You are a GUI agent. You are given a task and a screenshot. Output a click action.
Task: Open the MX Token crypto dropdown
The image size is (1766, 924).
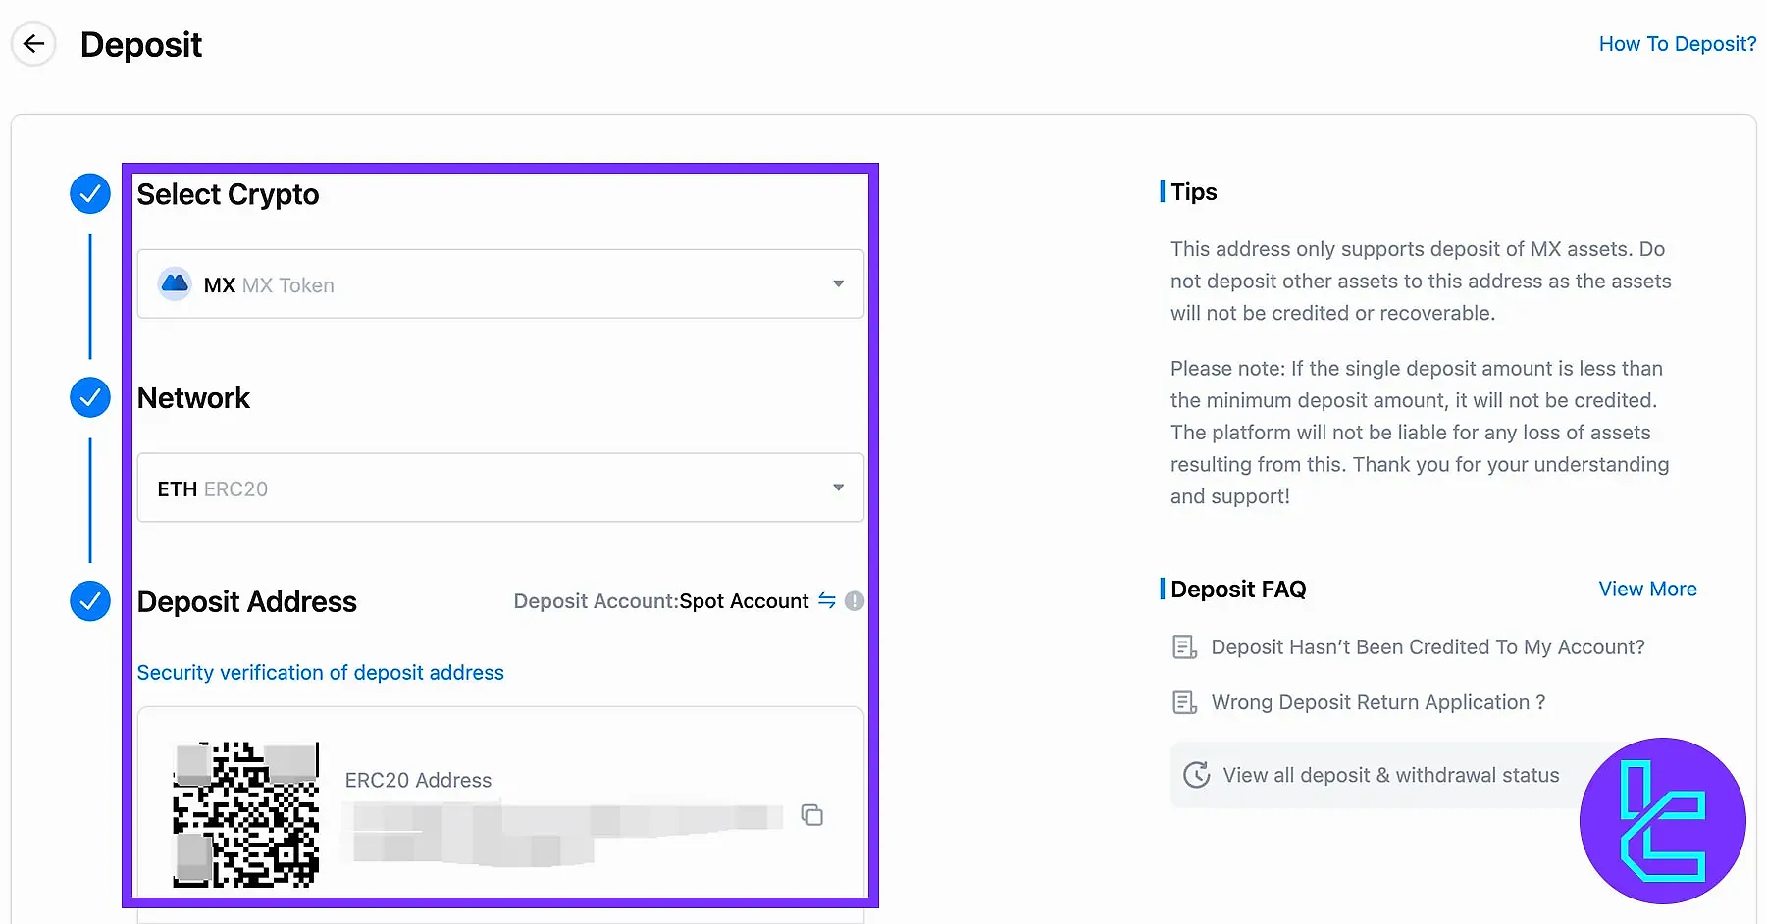499,284
